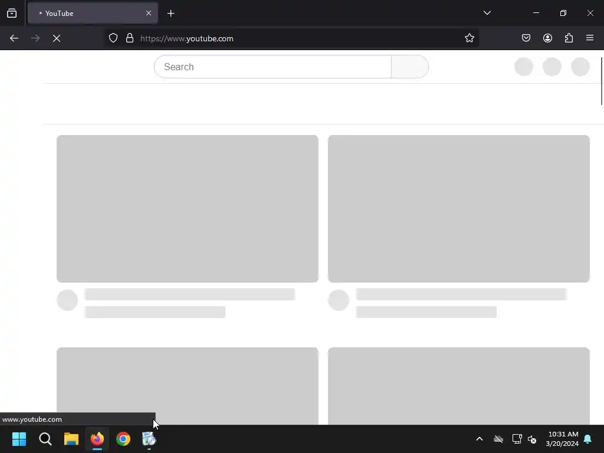Restore down the Firefox window
Viewport: 604px width, 453px height.
[x=563, y=13]
